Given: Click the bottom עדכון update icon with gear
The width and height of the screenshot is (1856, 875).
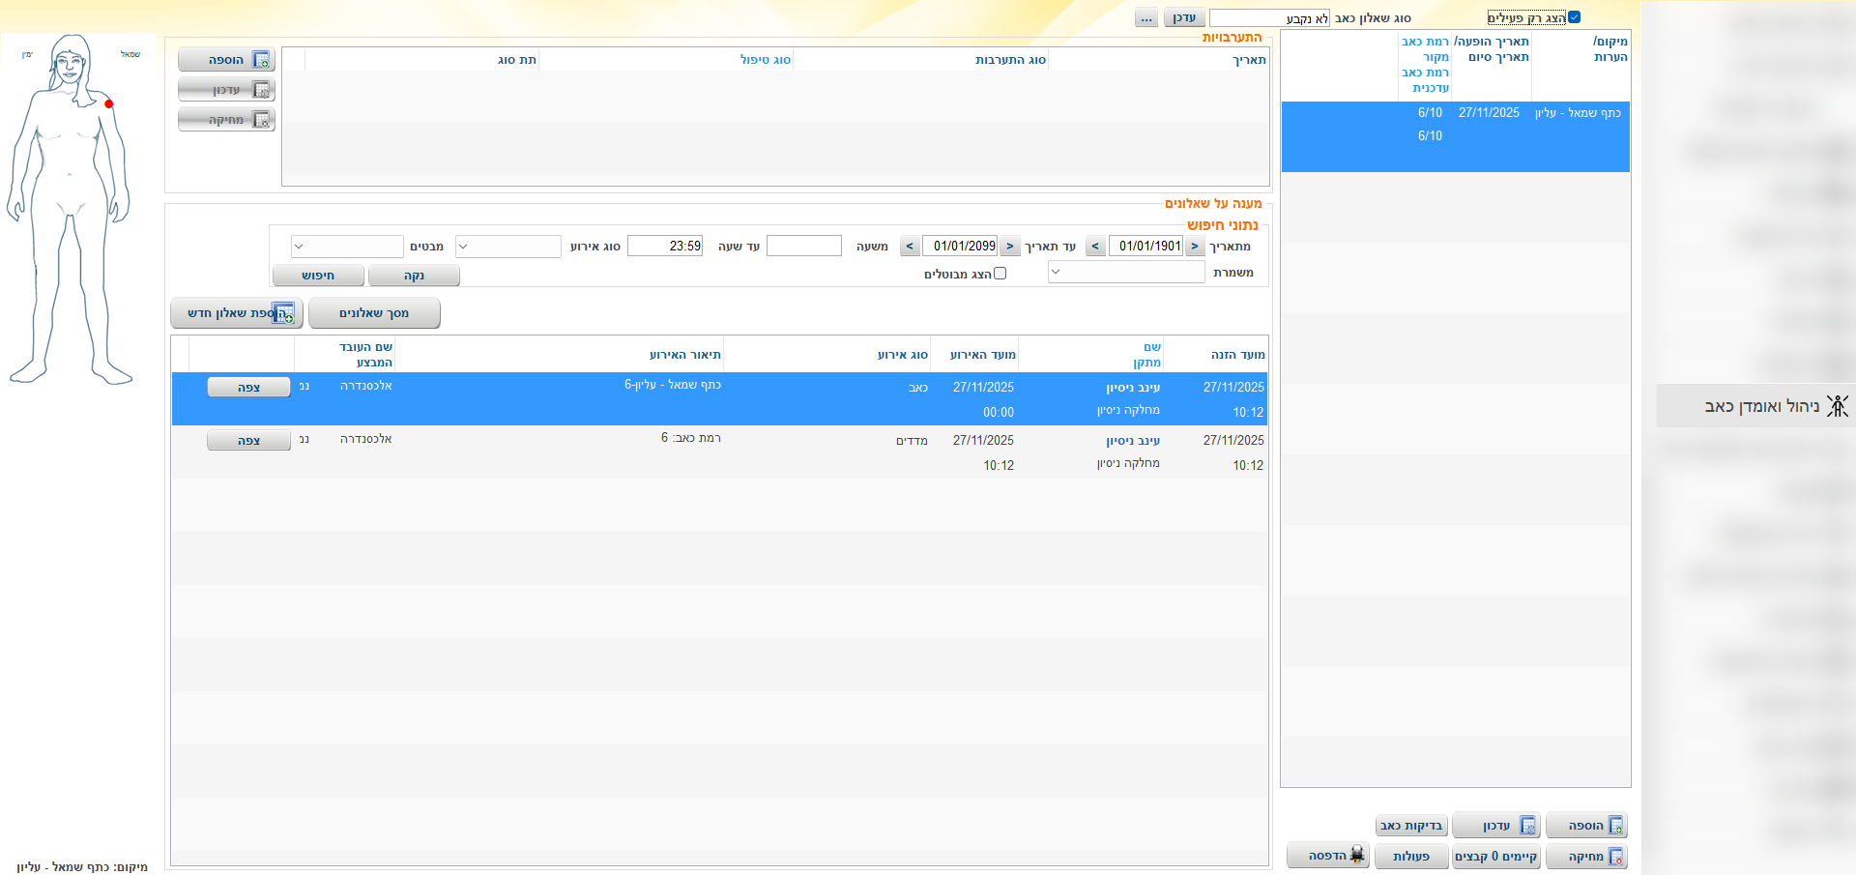Looking at the screenshot, I should point(1527,826).
